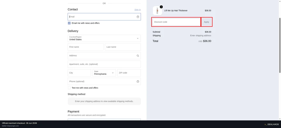Check Text me with news and offers
Screen dimensions: 281x128
click(69, 88)
